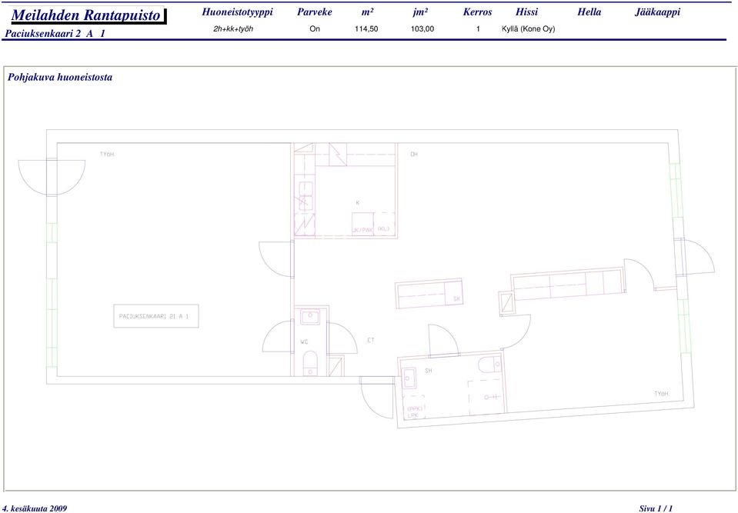Image resolution: width=738 pixels, height=513 pixels.
Task: Click the SH bathroom label
Action: coord(429,371)
